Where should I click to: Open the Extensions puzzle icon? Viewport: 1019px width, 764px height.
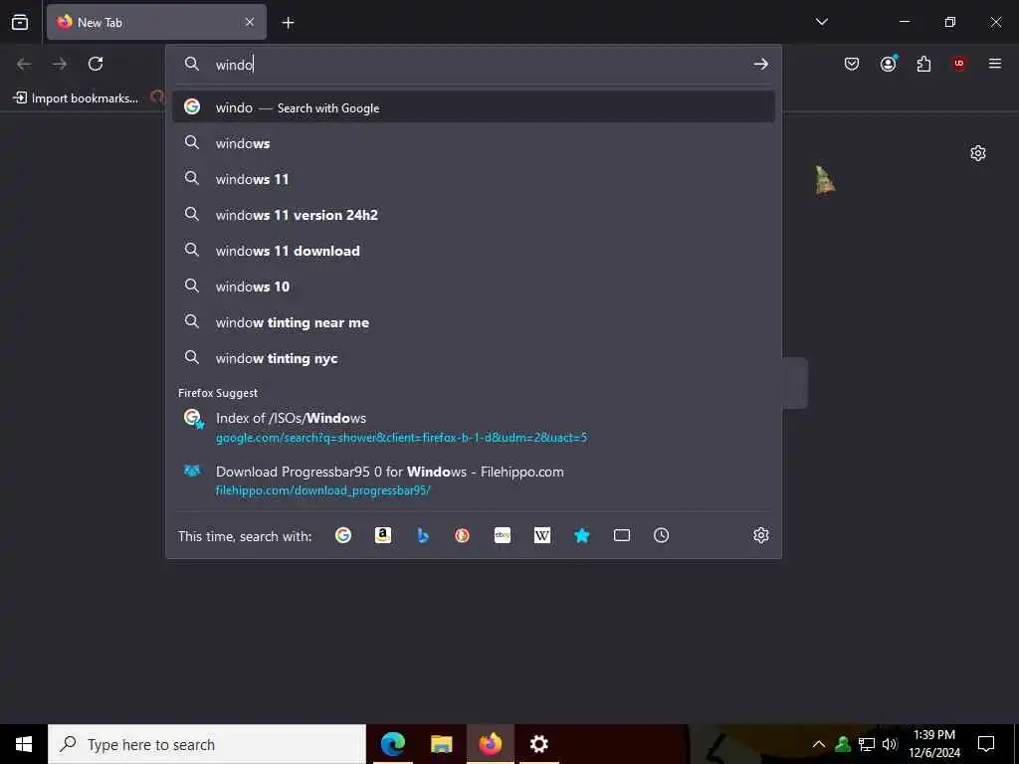[x=923, y=64]
